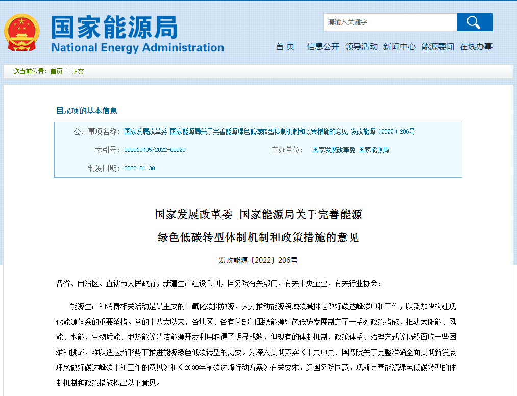The image size is (517, 396).
Task: Select the index number 000019705/2022-00020
Action: 155,150
